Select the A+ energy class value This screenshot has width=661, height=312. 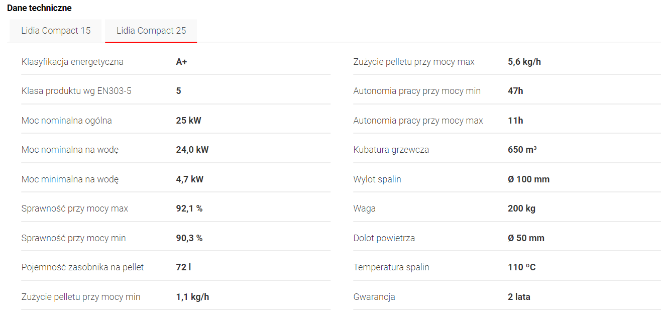coord(182,62)
